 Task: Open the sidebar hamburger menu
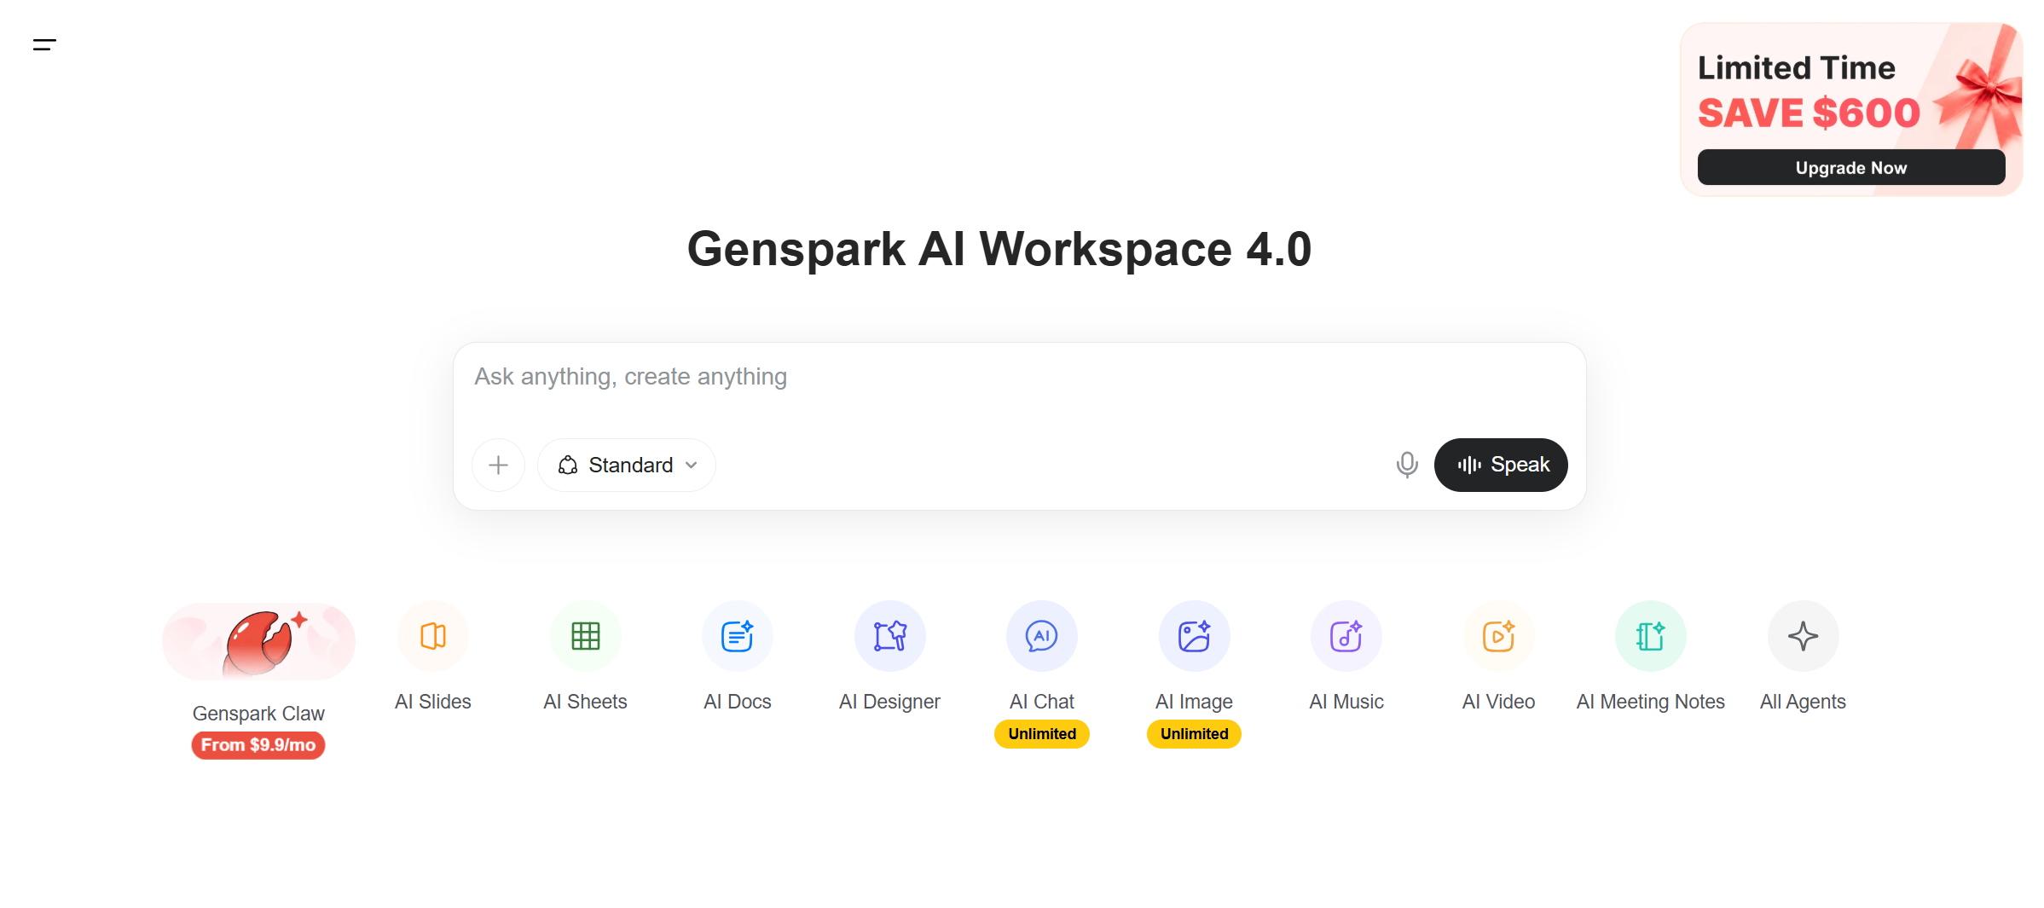pyautogui.click(x=44, y=44)
